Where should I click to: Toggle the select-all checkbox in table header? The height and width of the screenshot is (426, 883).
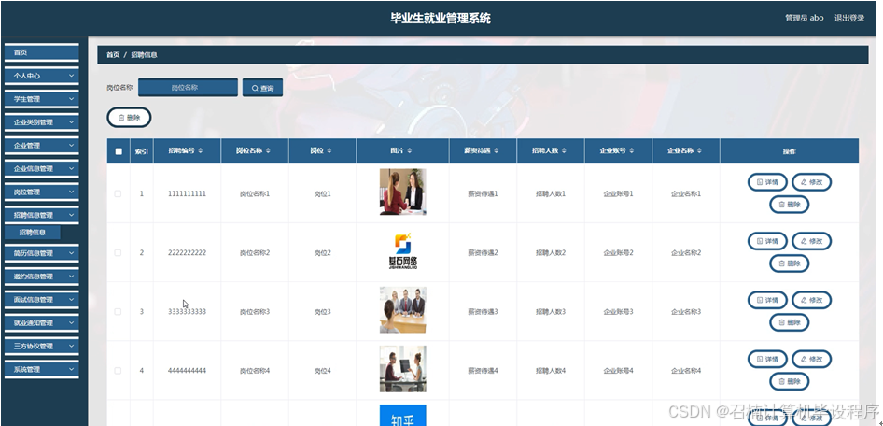click(119, 151)
